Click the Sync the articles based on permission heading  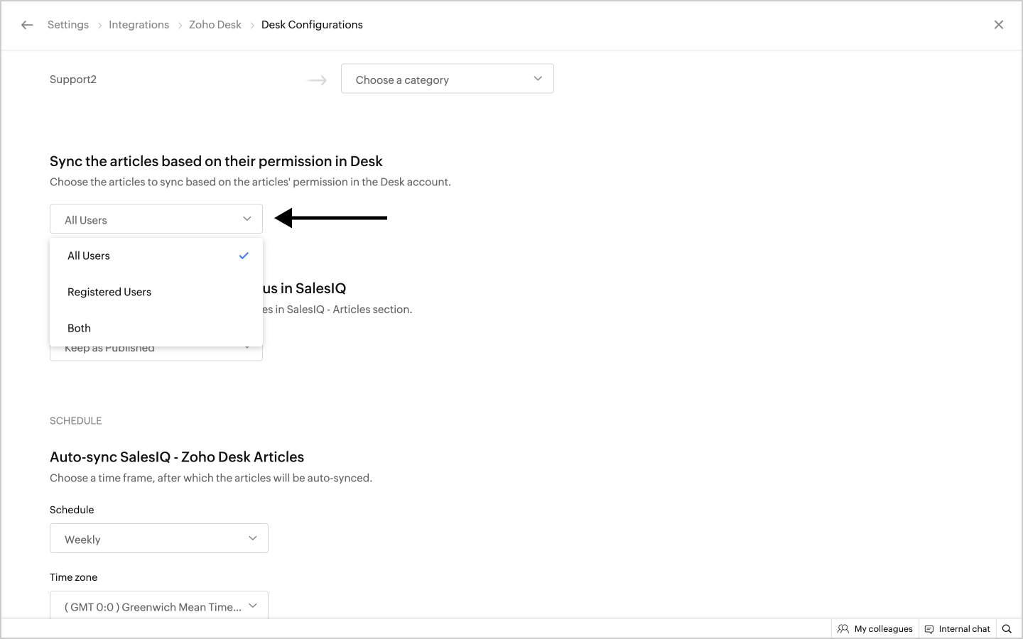pos(216,161)
